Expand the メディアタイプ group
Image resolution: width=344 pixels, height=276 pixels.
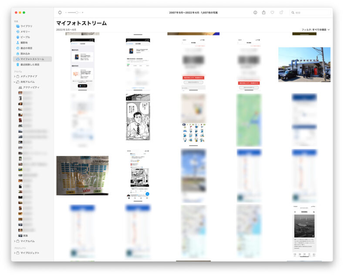coord(14,76)
